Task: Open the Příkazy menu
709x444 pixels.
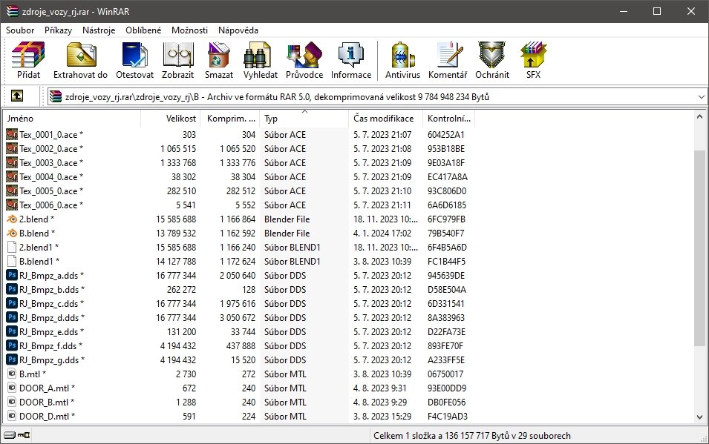Action: [x=58, y=30]
